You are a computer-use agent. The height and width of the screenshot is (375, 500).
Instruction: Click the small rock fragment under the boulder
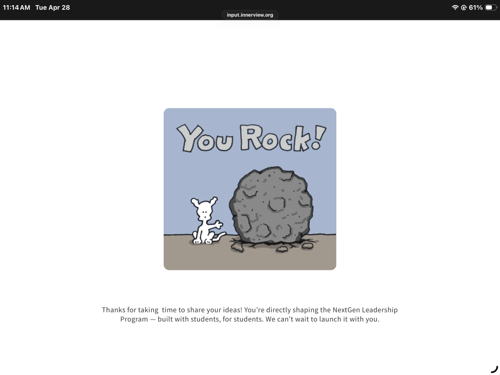(x=282, y=249)
